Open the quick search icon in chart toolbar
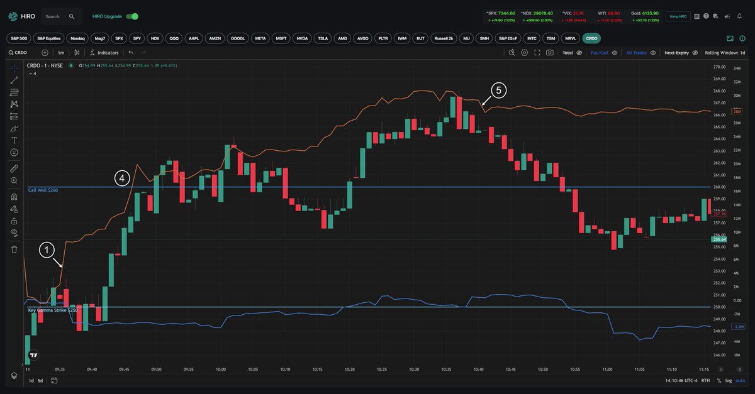Image resolution: width=755 pixels, height=394 pixels. point(512,53)
